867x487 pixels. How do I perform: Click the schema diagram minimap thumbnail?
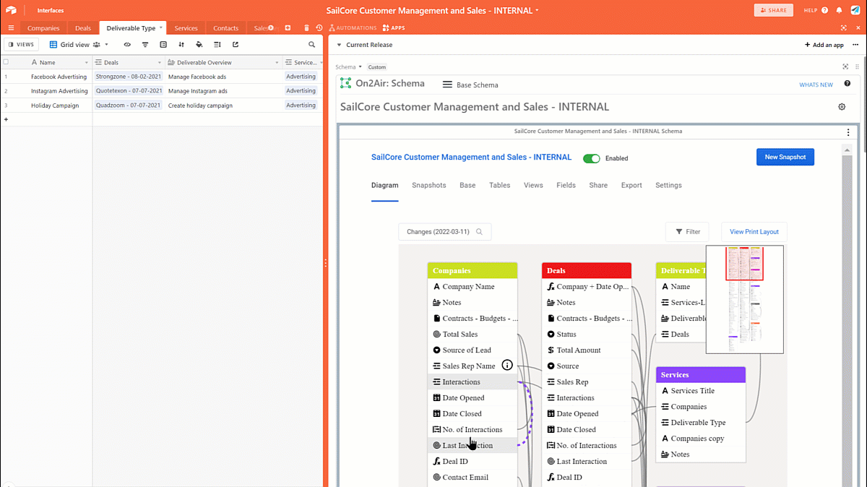tap(744, 299)
